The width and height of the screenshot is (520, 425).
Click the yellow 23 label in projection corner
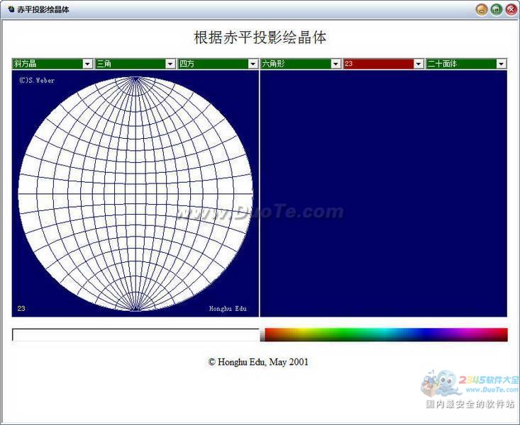point(21,308)
